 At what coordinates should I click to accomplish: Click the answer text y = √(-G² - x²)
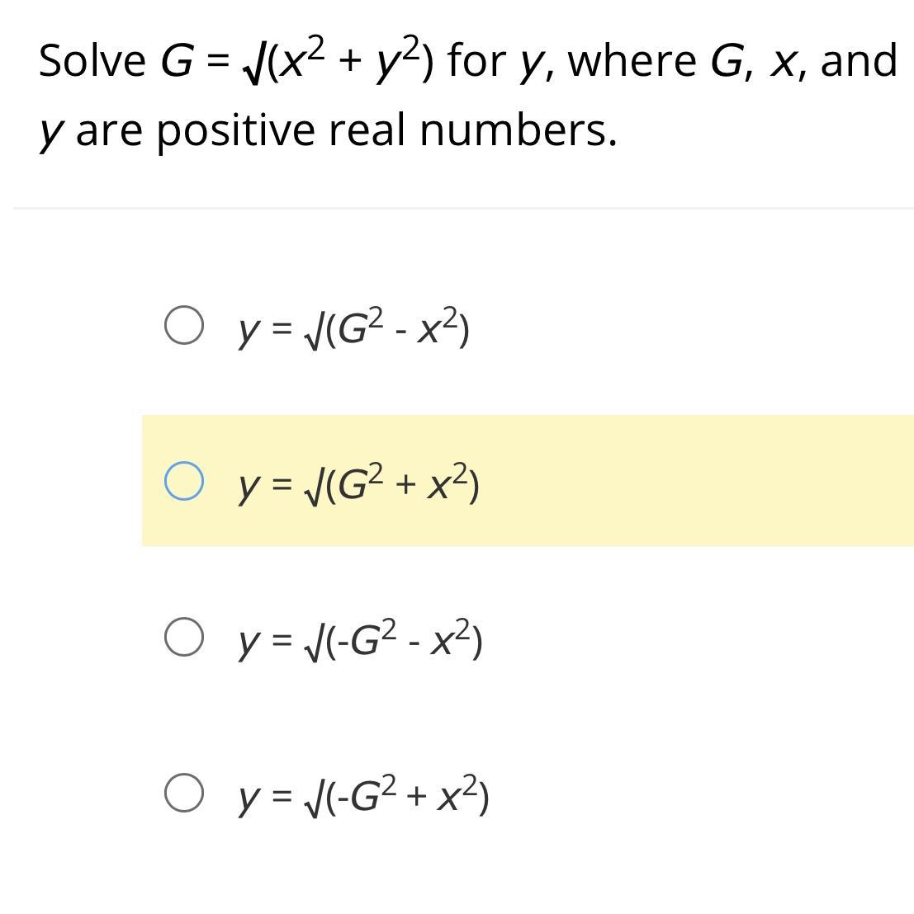point(360,640)
